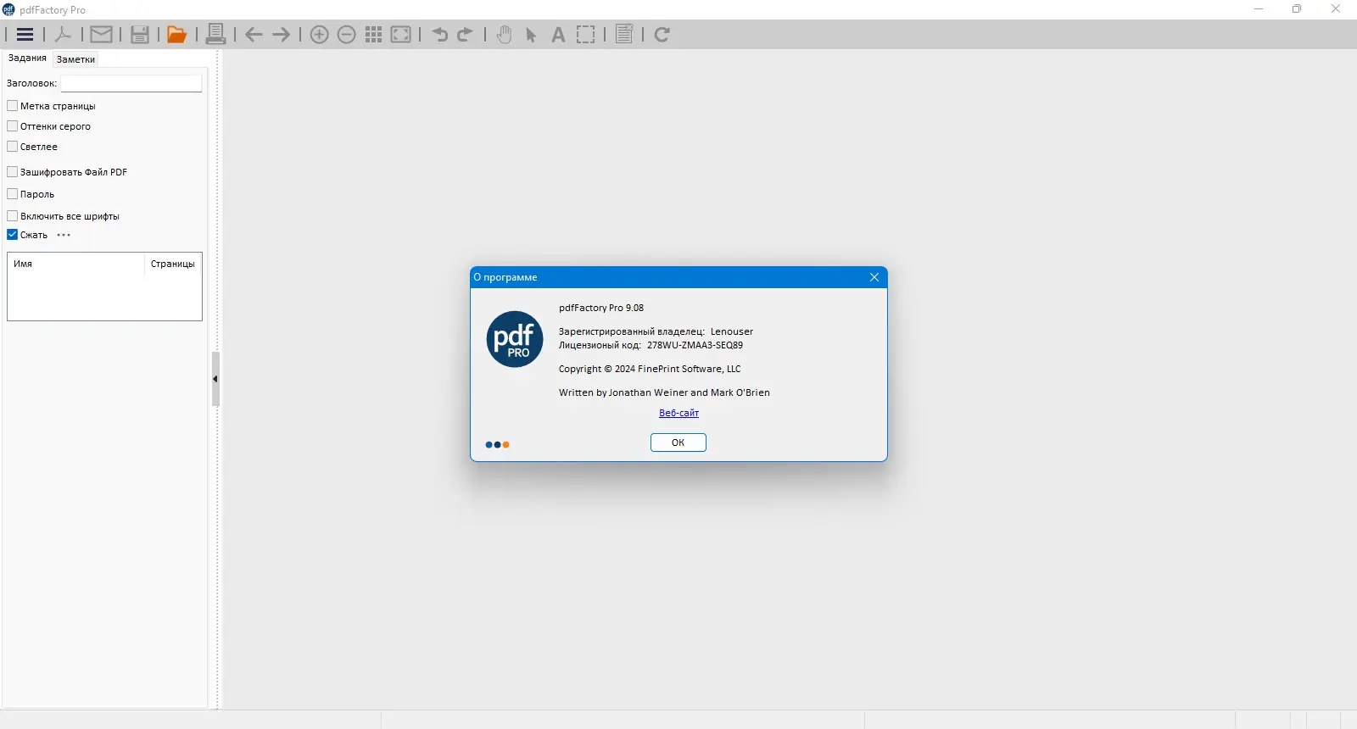Go to previous page arrow
This screenshot has width=1357, height=729.
(254, 35)
